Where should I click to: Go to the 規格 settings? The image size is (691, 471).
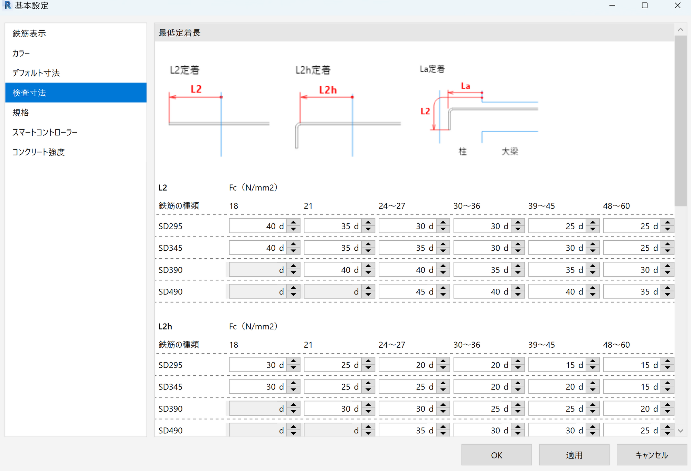(x=21, y=113)
